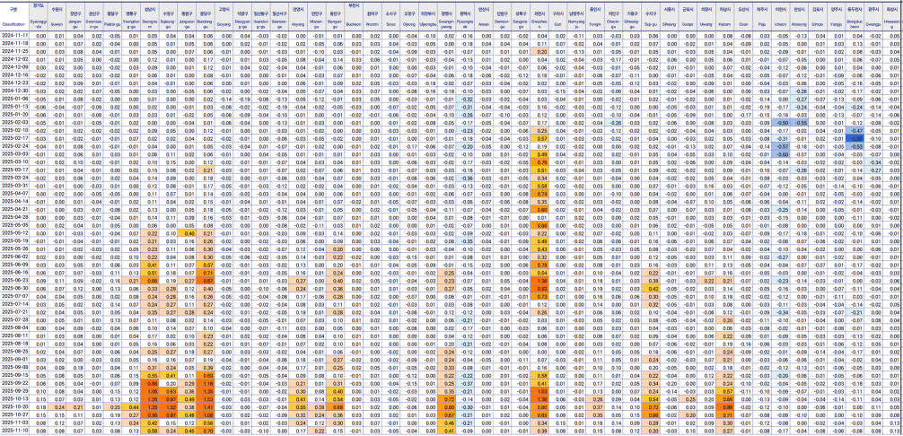Click Dongducheon value -0.47 on 2025-02-10
This screenshot has height=436, width=903.
[x=855, y=130]
